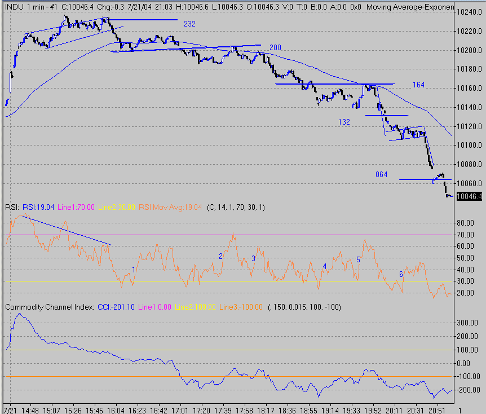Click the 19:52 time axis label
The image size is (486, 414).
pyautogui.click(x=373, y=409)
